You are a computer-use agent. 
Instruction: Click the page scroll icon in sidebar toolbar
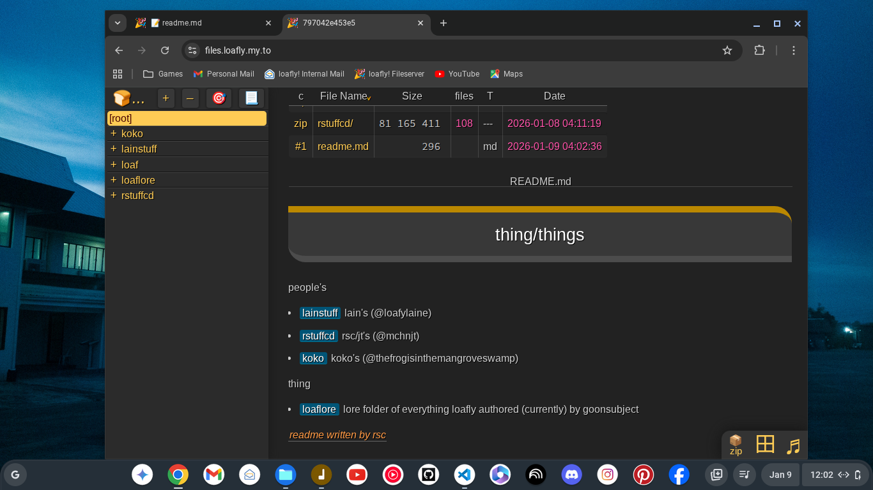pyautogui.click(x=251, y=98)
